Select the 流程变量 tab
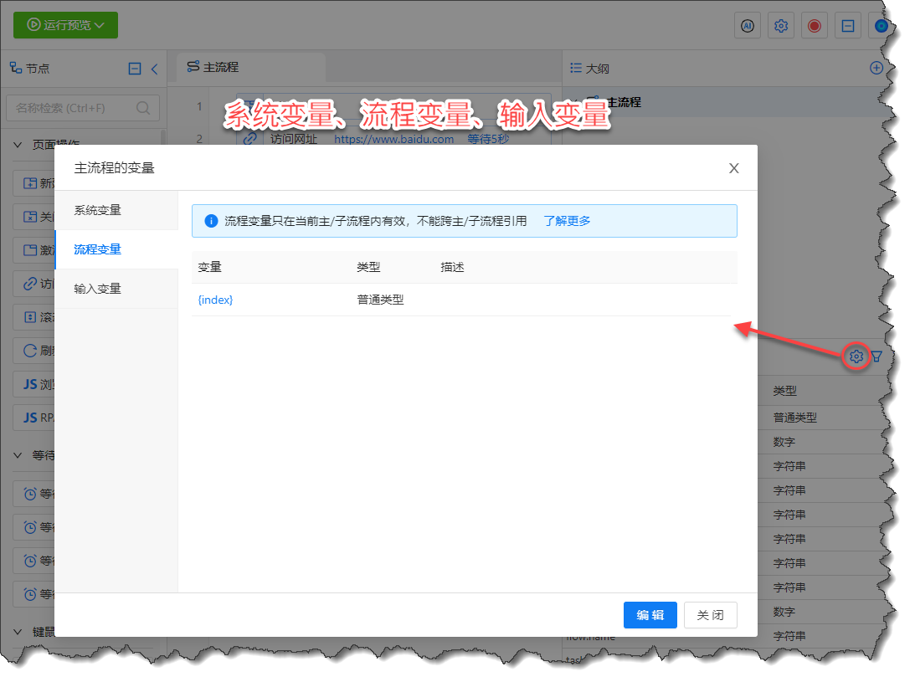The image size is (915, 682). (x=116, y=249)
